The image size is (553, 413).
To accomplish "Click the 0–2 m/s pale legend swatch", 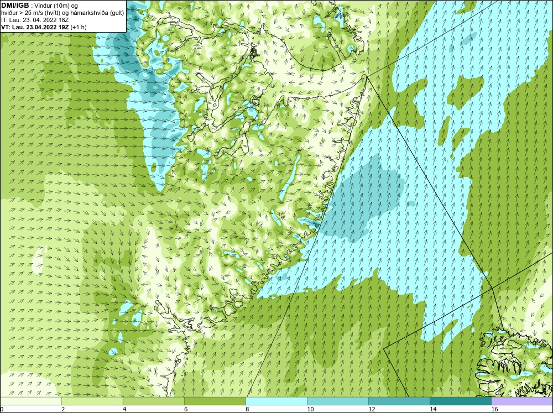I will pyautogui.click(x=31, y=401).
